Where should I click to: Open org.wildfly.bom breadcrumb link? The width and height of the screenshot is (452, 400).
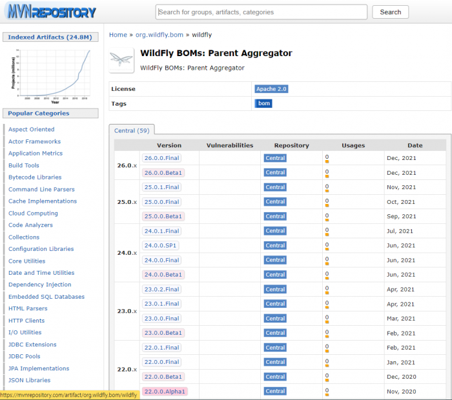(x=159, y=35)
